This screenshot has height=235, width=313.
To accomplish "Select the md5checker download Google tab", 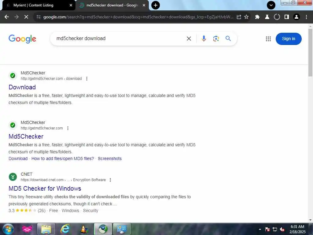I will coord(112,5).
